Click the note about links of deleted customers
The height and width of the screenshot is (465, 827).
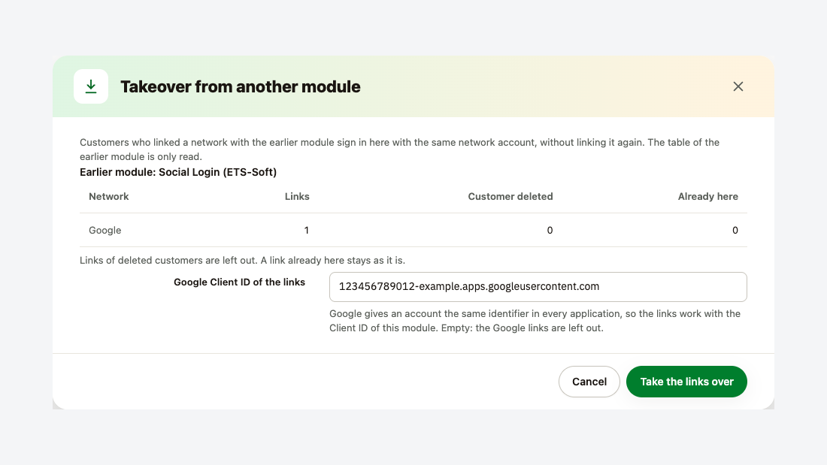click(243, 261)
